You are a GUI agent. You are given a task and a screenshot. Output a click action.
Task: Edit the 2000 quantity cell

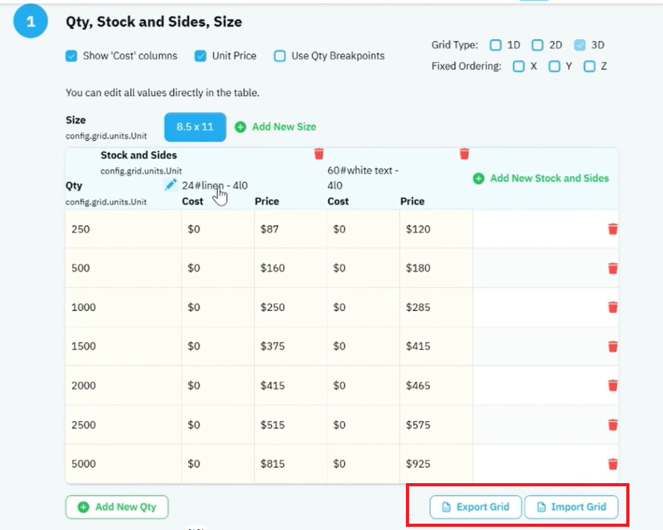coord(123,386)
